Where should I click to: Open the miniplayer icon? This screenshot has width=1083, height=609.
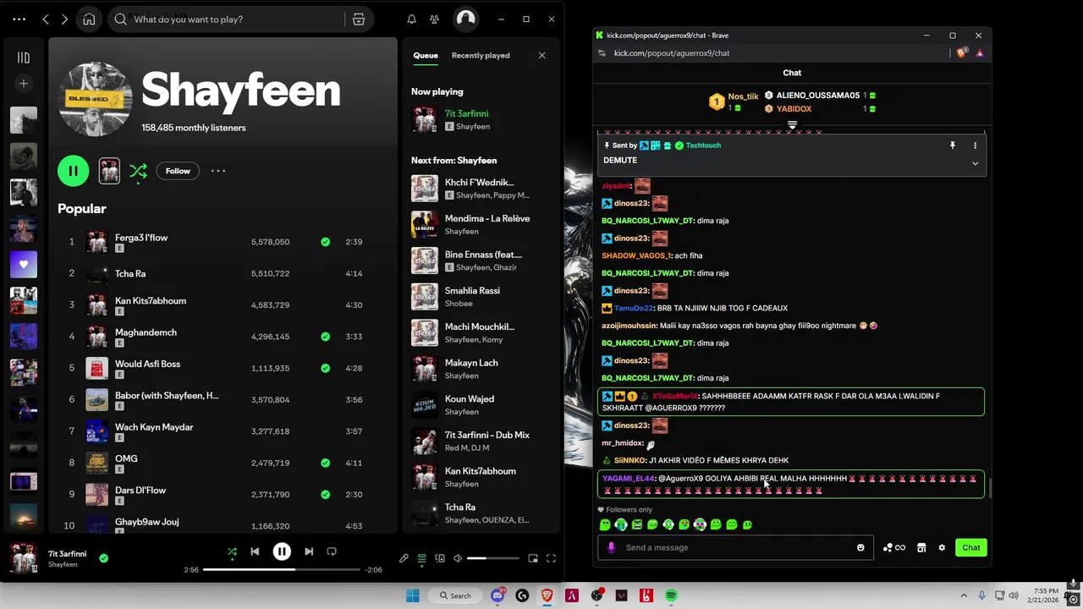(533, 558)
